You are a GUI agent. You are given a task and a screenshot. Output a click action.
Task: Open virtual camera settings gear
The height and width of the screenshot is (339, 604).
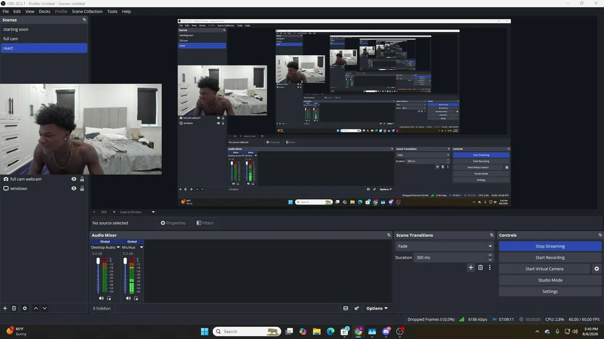click(596, 269)
